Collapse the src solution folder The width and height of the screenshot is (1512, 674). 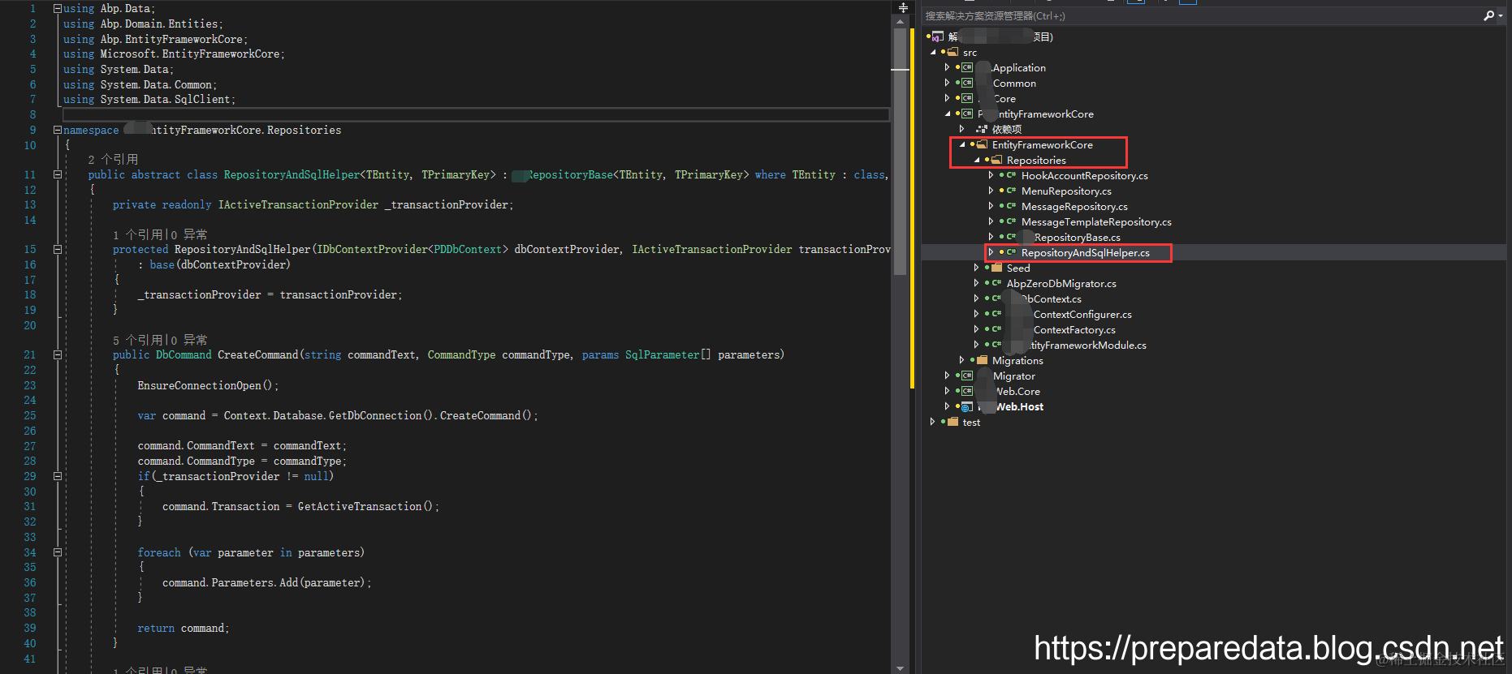(x=933, y=52)
